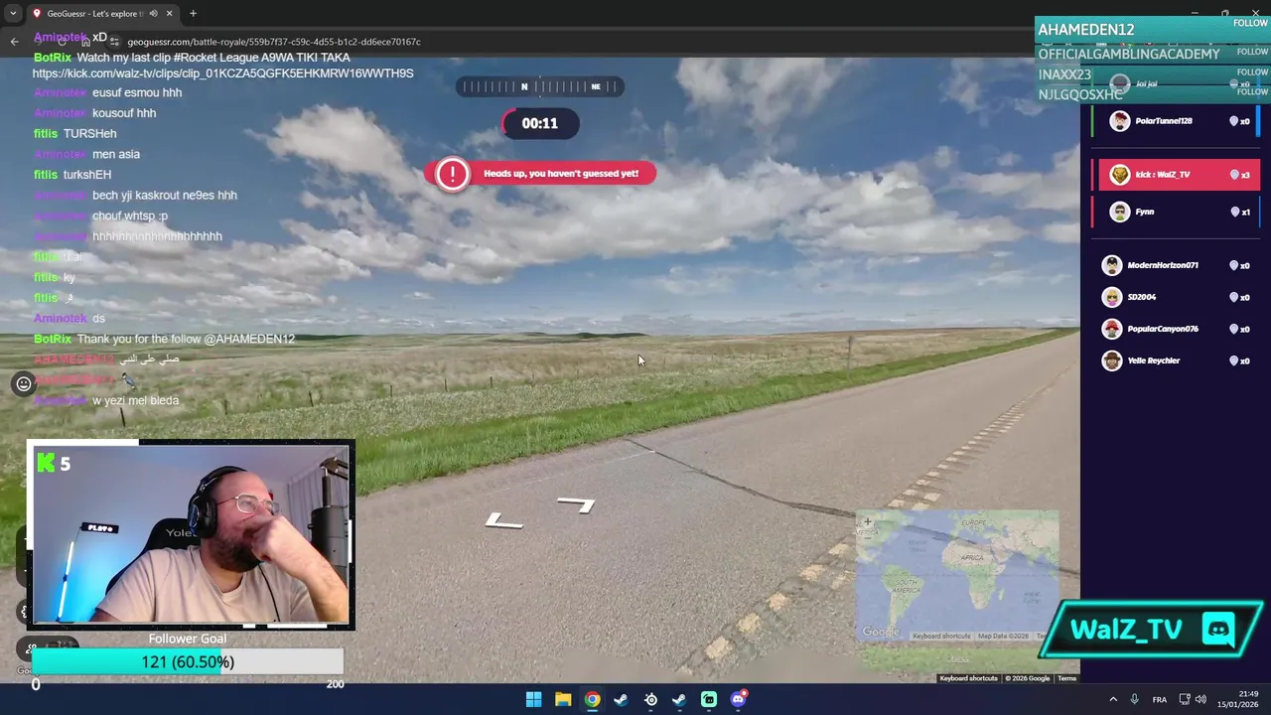1271x715 pixels.
Task: Open the first Steam taskbar icon
Action: click(x=621, y=699)
